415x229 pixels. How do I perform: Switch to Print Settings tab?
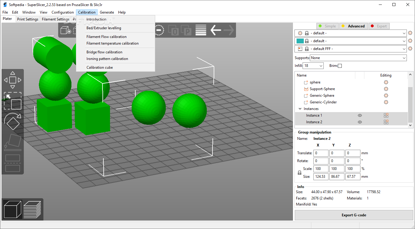point(28,19)
